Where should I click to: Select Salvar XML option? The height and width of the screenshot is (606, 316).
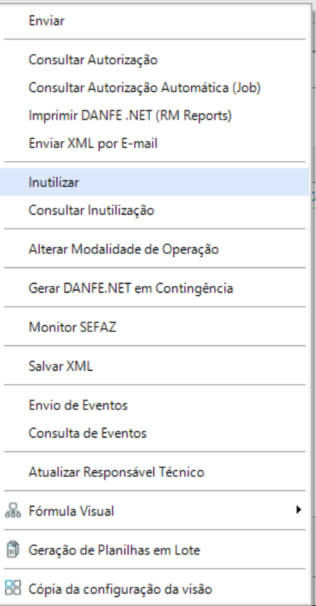pos(155,366)
